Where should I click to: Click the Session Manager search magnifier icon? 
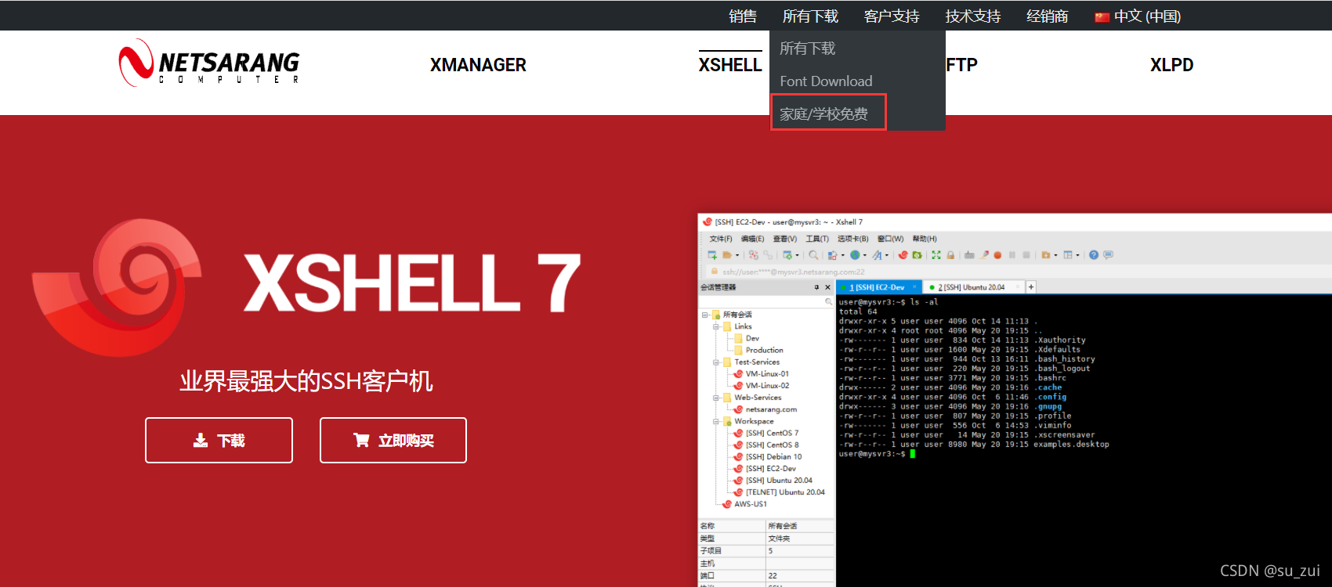(x=828, y=302)
